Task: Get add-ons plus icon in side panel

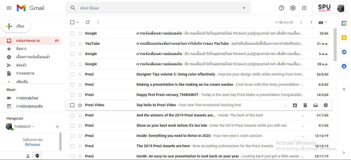Action: coord(344,89)
